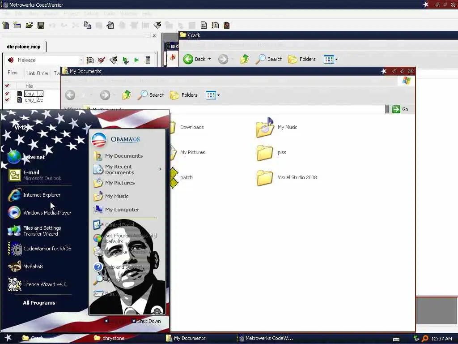Toggle the touch checkmark for dhry_2.c

[x=7, y=100]
